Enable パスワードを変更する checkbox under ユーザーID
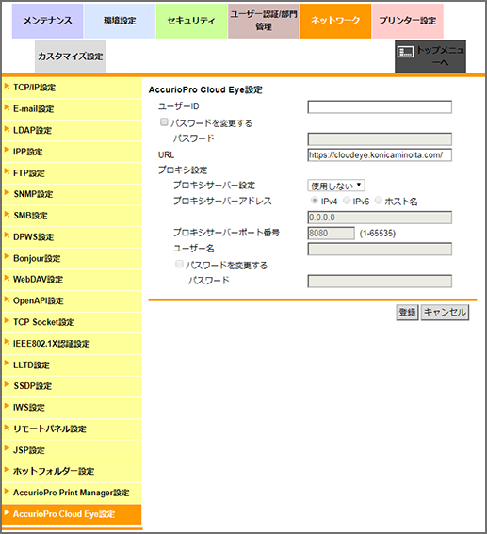 pos(164,121)
